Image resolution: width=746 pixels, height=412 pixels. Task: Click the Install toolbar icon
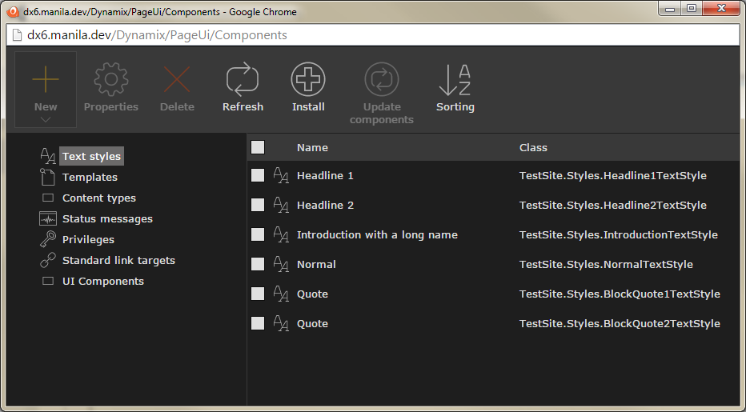308,80
